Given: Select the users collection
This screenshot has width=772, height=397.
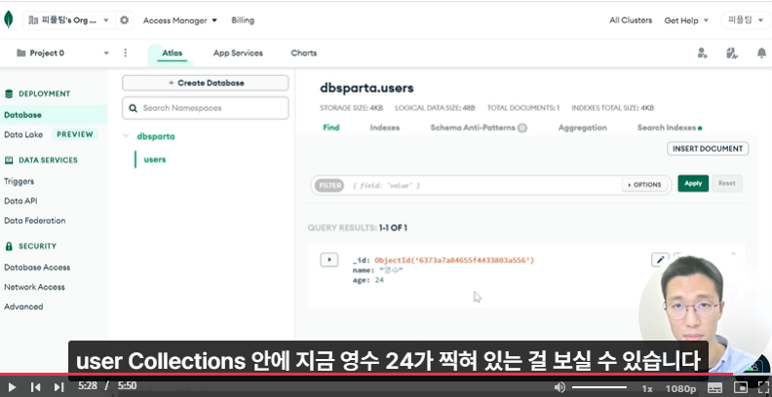Looking at the screenshot, I should pos(155,160).
